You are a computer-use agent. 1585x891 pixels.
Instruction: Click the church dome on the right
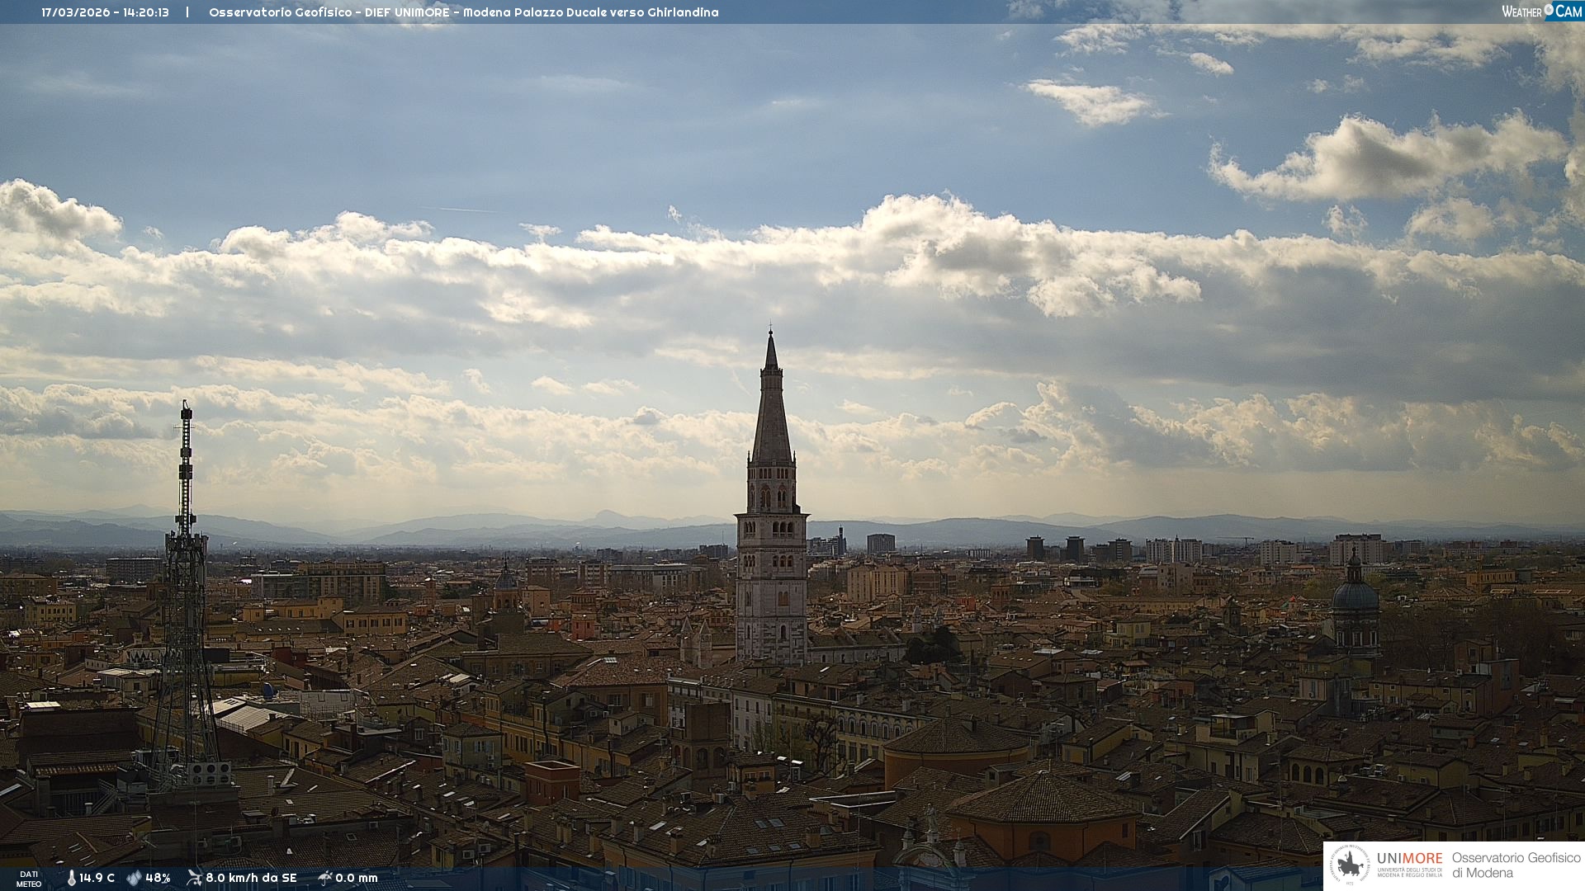(x=1355, y=594)
